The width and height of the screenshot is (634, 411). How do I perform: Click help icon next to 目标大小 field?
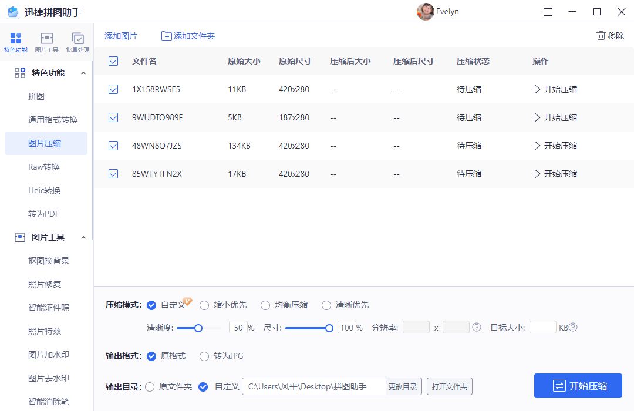574,328
